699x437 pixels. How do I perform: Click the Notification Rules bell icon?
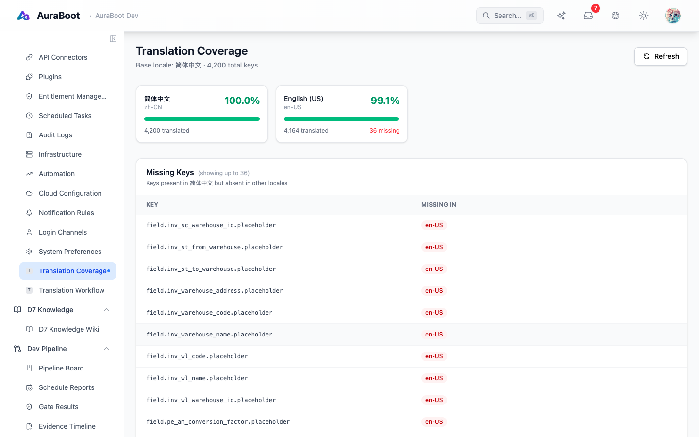pyautogui.click(x=29, y=213)
